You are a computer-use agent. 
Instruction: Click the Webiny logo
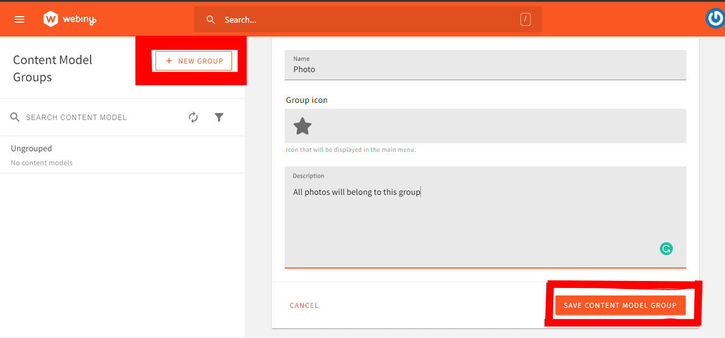(x=70, y=19)
